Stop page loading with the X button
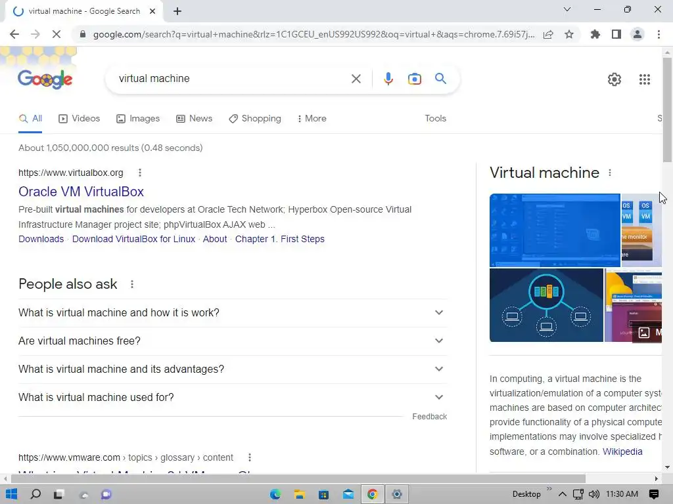 (57, 34)
